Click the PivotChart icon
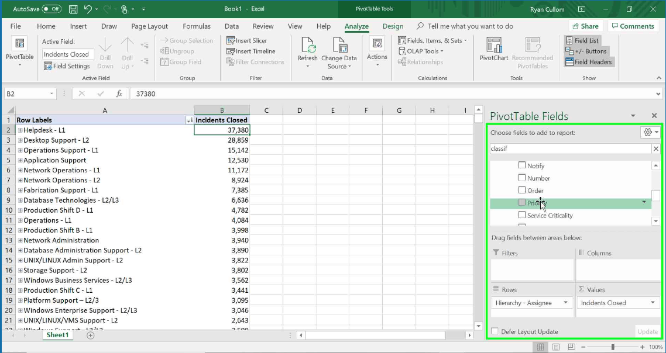Image resolution: width=666 pixels, height=353 pixels. coord(493,44)
